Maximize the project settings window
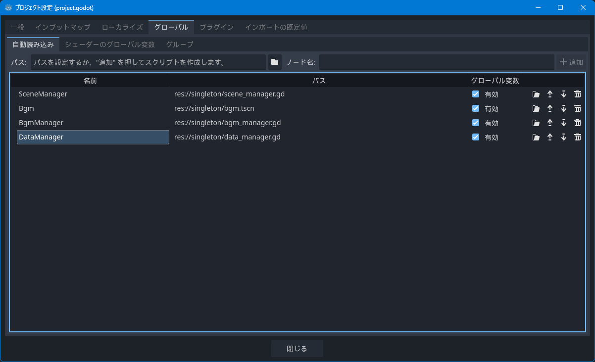The width and height of the screenshot is (595, 362). click(x=560, y=7)
